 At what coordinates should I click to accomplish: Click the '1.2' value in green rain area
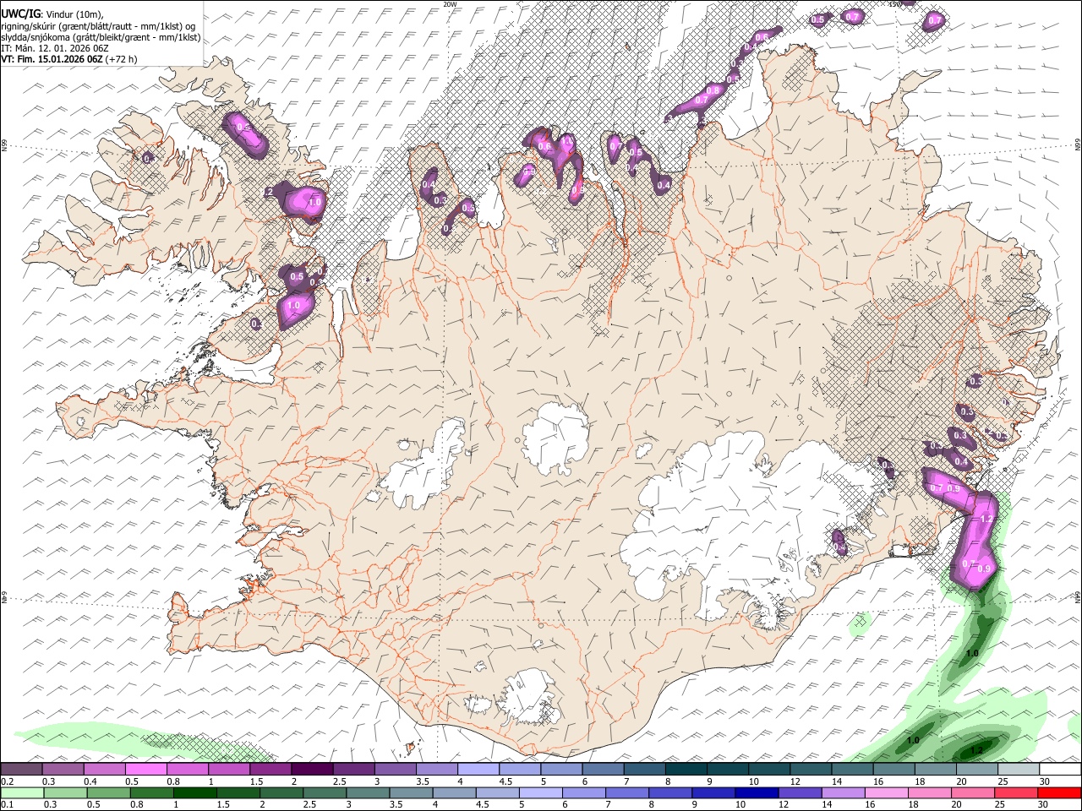977,750
